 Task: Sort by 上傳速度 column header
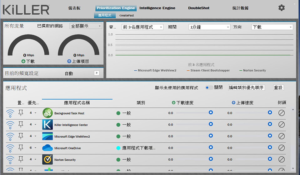coord(242,103)
